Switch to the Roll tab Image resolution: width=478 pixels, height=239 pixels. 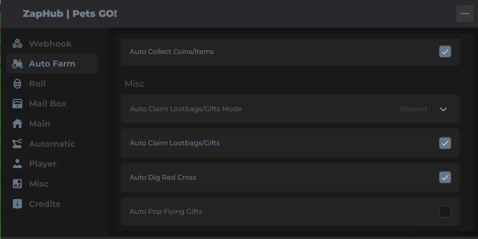37,84
